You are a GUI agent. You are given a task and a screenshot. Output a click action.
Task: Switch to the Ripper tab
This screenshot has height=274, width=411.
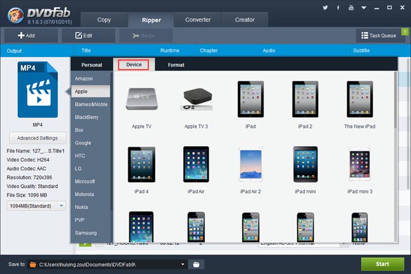click(151, 20)
